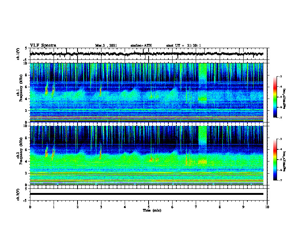Click the ch.1 voltage waveform trace
Screen dimensions: 301x232
tap(146, 54)
